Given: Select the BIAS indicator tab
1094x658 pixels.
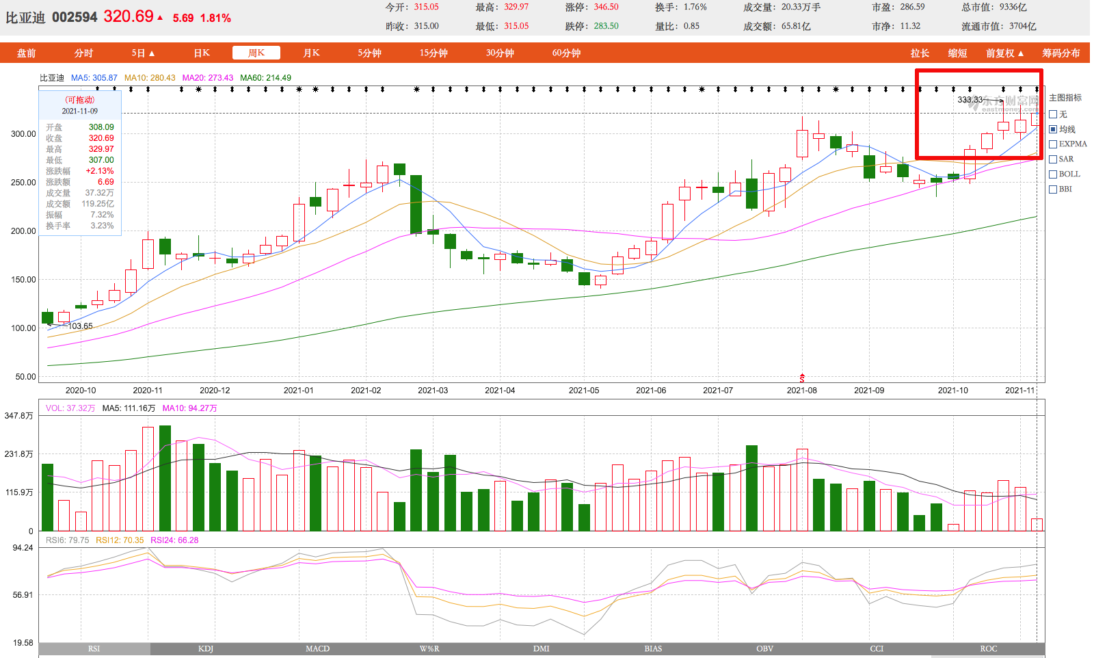Looking at the screenshot, I should pyautogui.click(x=653, y=648).
